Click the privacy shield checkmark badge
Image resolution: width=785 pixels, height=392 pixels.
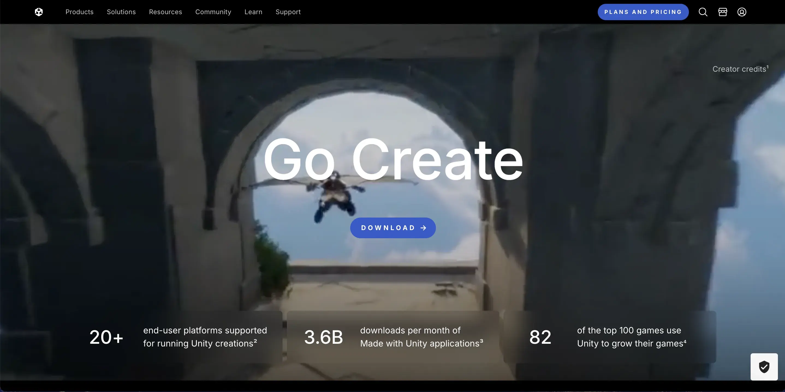[764, 367]
